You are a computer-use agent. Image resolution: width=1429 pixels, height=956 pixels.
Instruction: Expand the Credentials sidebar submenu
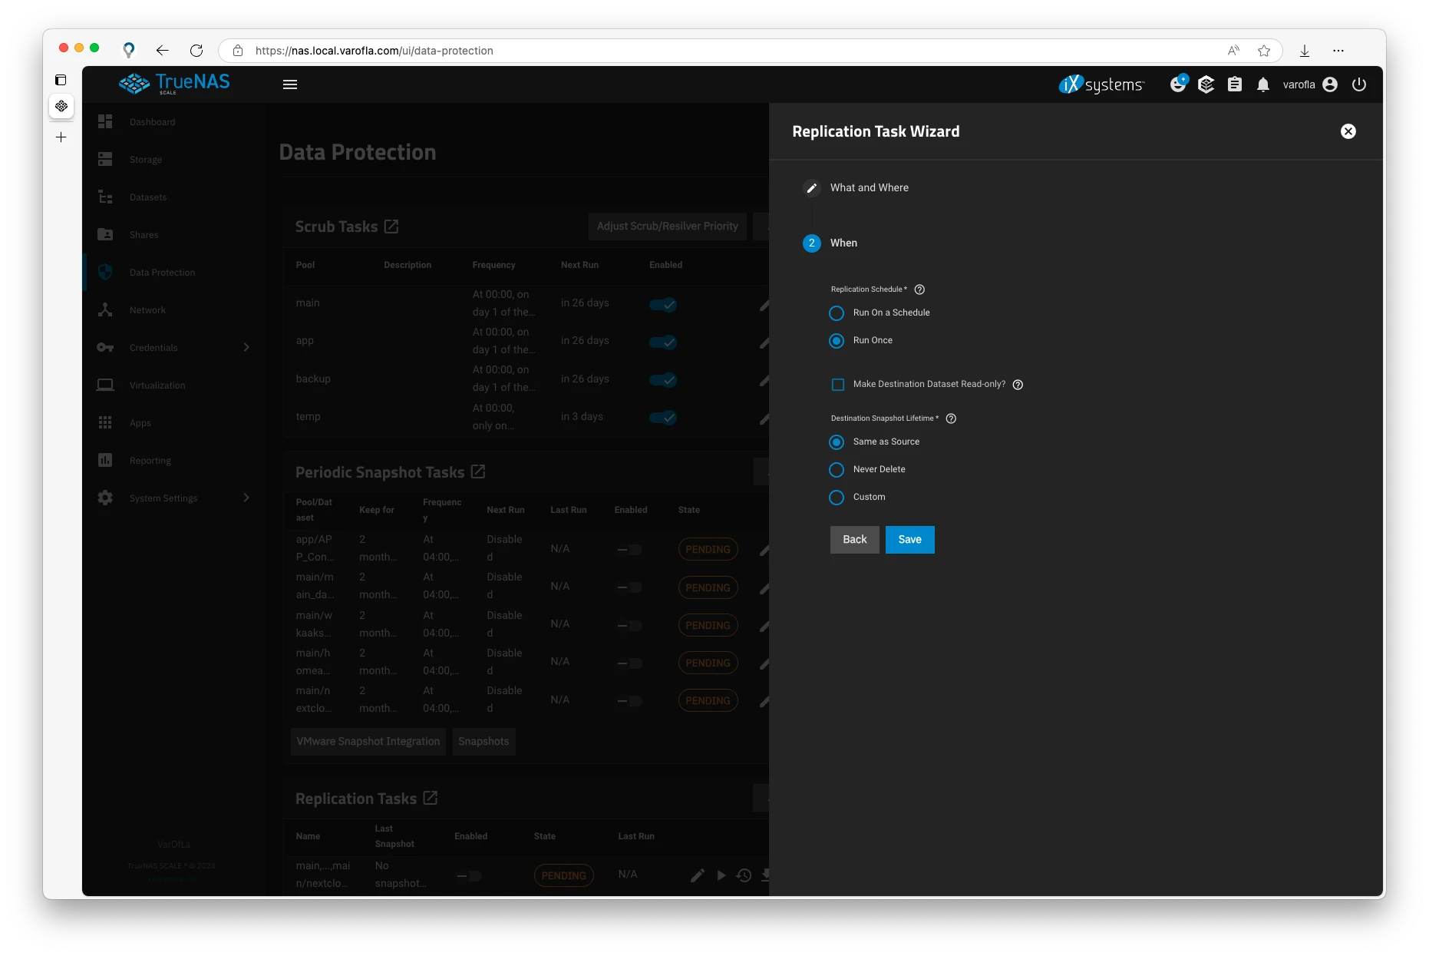click(246, 348)
